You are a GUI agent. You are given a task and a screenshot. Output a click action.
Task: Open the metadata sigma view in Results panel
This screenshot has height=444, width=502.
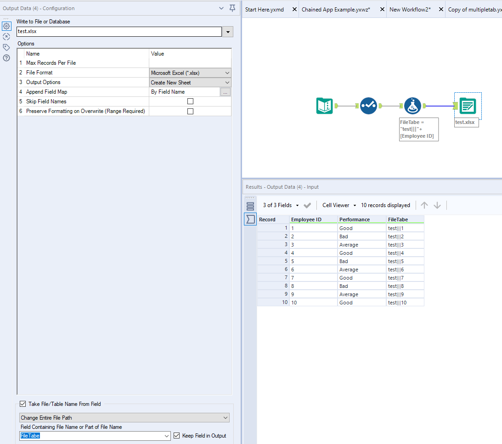[x=250, y=219]
